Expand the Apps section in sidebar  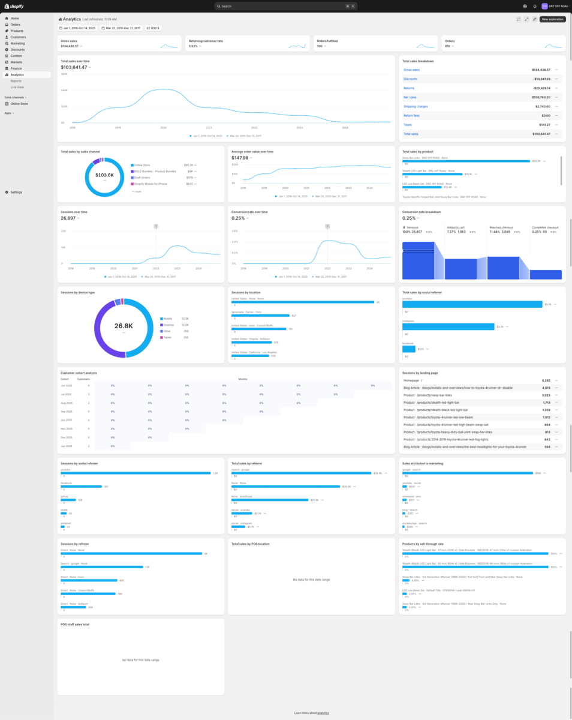(8, 113)
